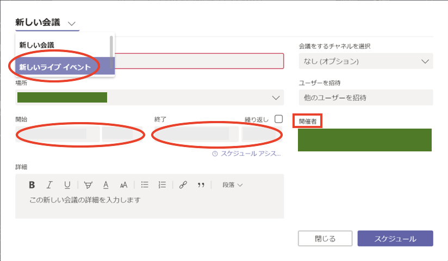Insert a bulleted list
The width and height of the screenshot is (448, 261).
pyautogui.click(x=145, y=184)
